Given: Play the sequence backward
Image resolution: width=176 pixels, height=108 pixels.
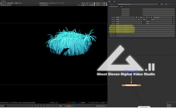Looking at the screenshot, I should pos(37,106).
